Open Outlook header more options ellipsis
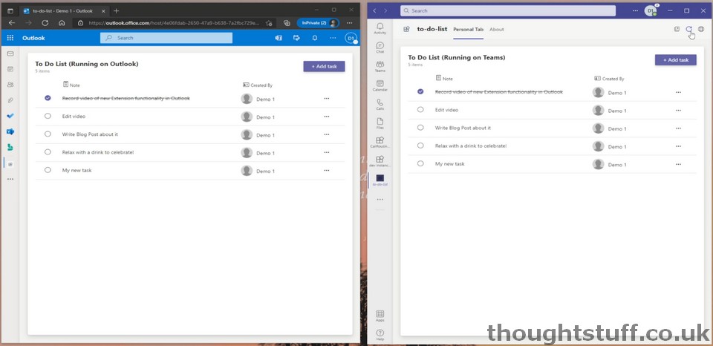This screenshot has width=713, height=346. (x=333, y=38)
